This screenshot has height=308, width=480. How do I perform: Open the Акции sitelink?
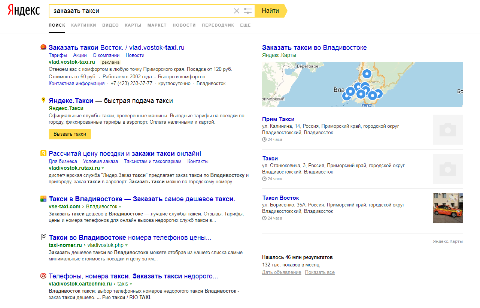click(80, 55)
